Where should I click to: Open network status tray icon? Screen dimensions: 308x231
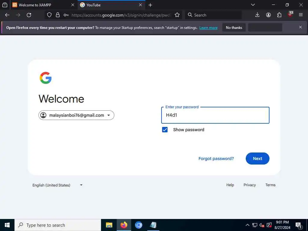coord(255,225)
